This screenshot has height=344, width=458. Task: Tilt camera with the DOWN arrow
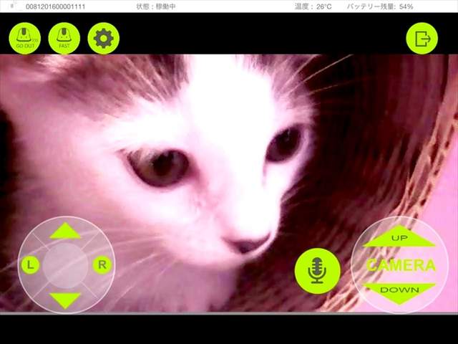(x=399, y=291)
